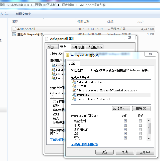Click permissions list scroll up arrow
Screen dimensions: 160x161
149,120
